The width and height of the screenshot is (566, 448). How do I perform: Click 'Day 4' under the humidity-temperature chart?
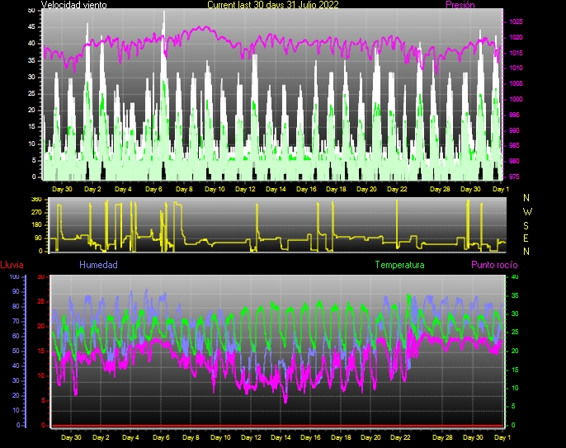click(x=130, y=437)
